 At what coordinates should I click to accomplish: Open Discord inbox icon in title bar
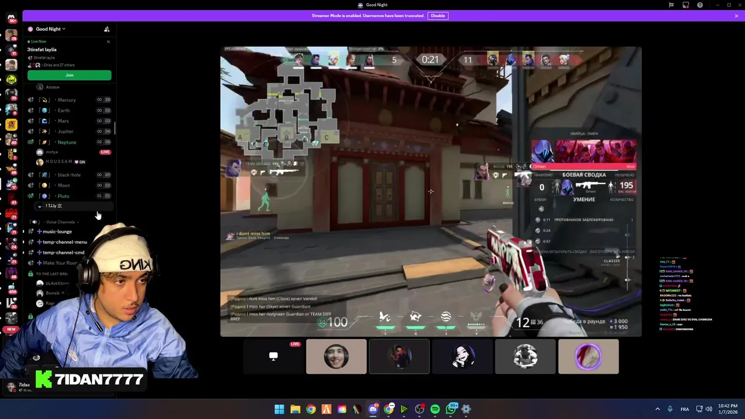coord(686,5)
